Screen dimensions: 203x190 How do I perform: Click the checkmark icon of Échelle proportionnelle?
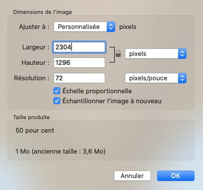coord(57,91)
